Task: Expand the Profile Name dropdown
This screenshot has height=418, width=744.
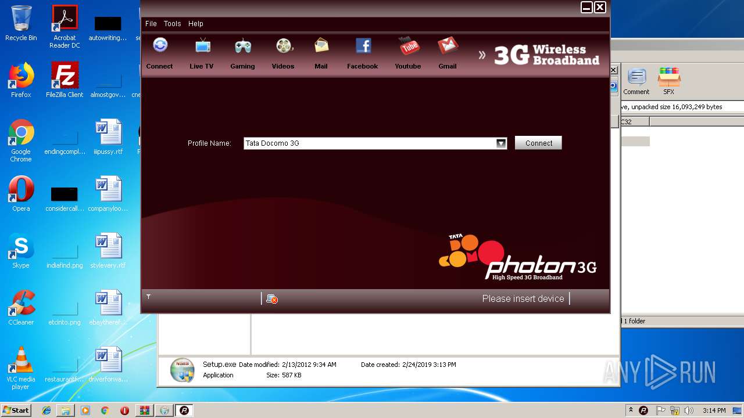Action: point(501,143)
